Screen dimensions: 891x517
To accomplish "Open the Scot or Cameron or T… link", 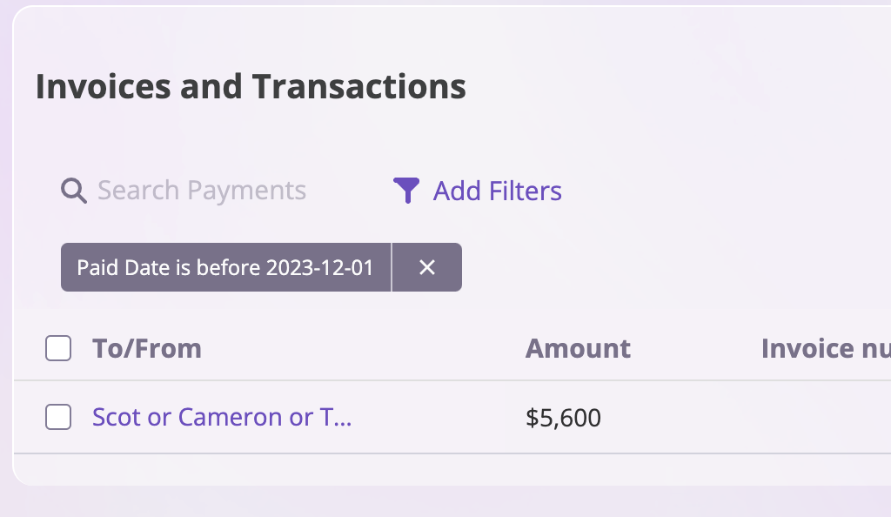I will [x=222, y=417].
